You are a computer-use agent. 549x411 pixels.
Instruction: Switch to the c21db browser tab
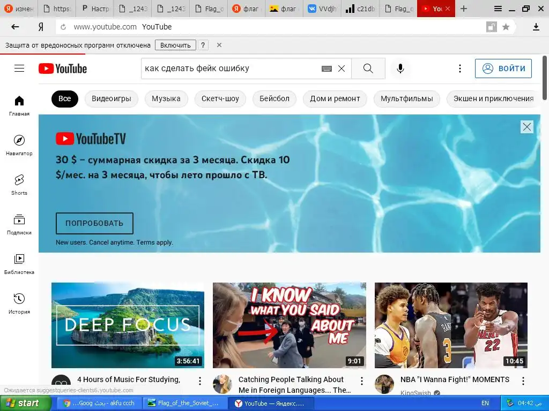(x=360, y=9)
